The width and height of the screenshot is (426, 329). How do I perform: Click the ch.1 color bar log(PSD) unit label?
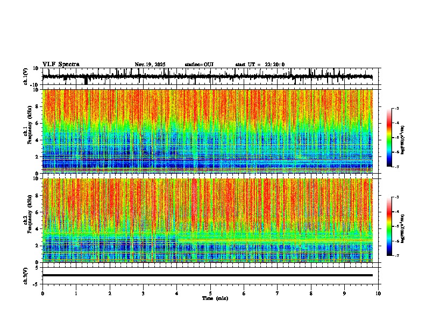(x=403, y=140)
